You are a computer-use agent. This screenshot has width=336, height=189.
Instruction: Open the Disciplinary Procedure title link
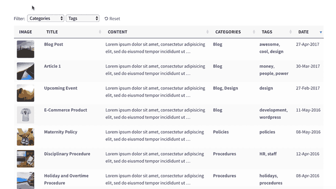67,154
